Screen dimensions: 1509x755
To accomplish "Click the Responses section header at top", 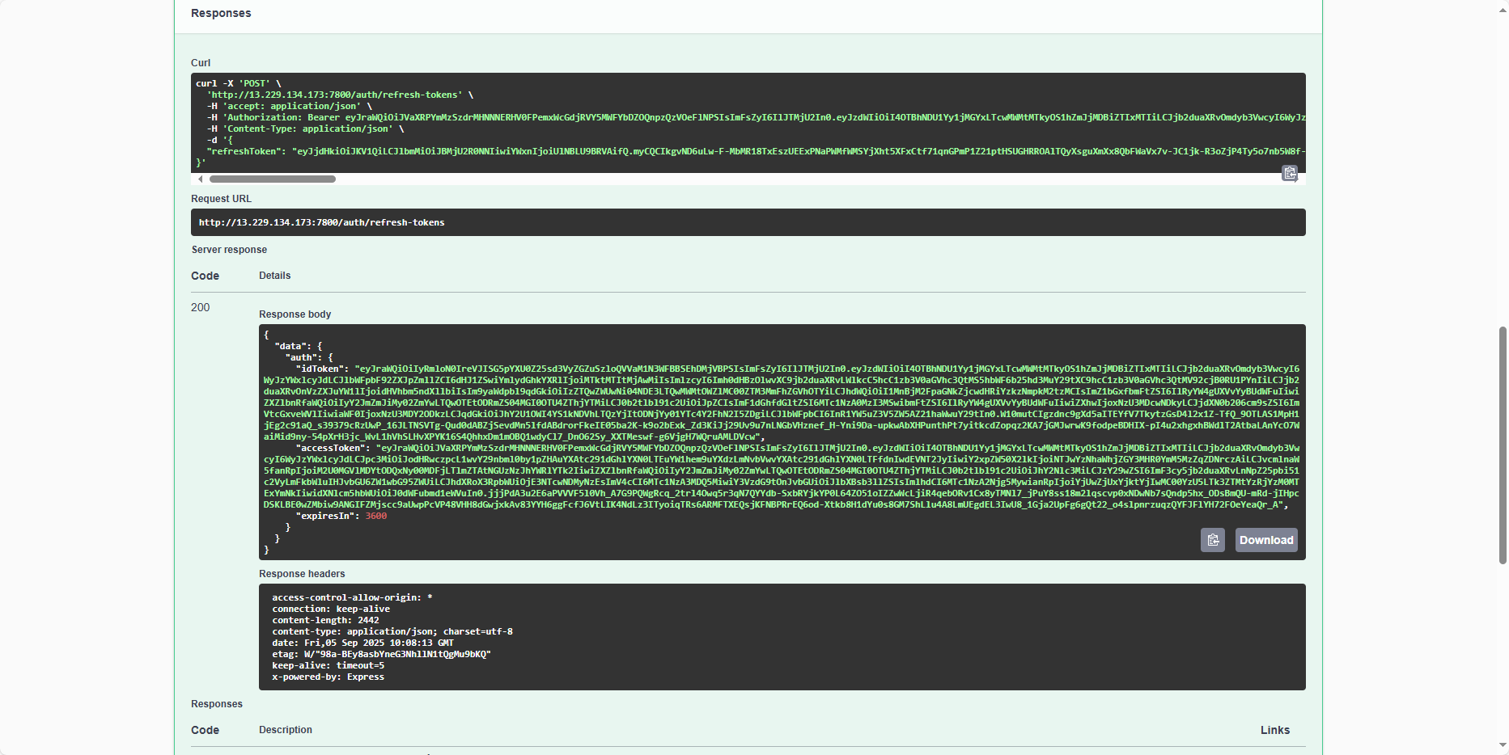I will tap(221, 13).
